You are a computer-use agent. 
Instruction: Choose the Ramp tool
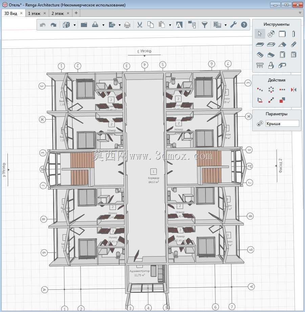(271, 55)
